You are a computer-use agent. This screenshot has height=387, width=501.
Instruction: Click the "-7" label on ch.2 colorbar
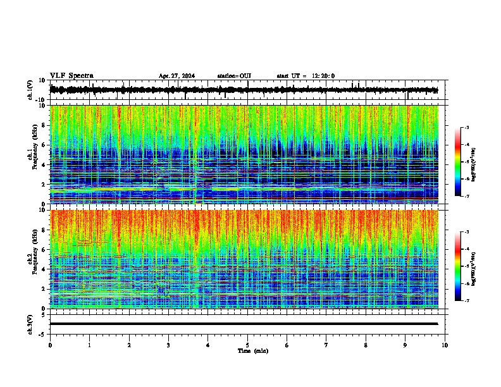[x=466, y=300]
